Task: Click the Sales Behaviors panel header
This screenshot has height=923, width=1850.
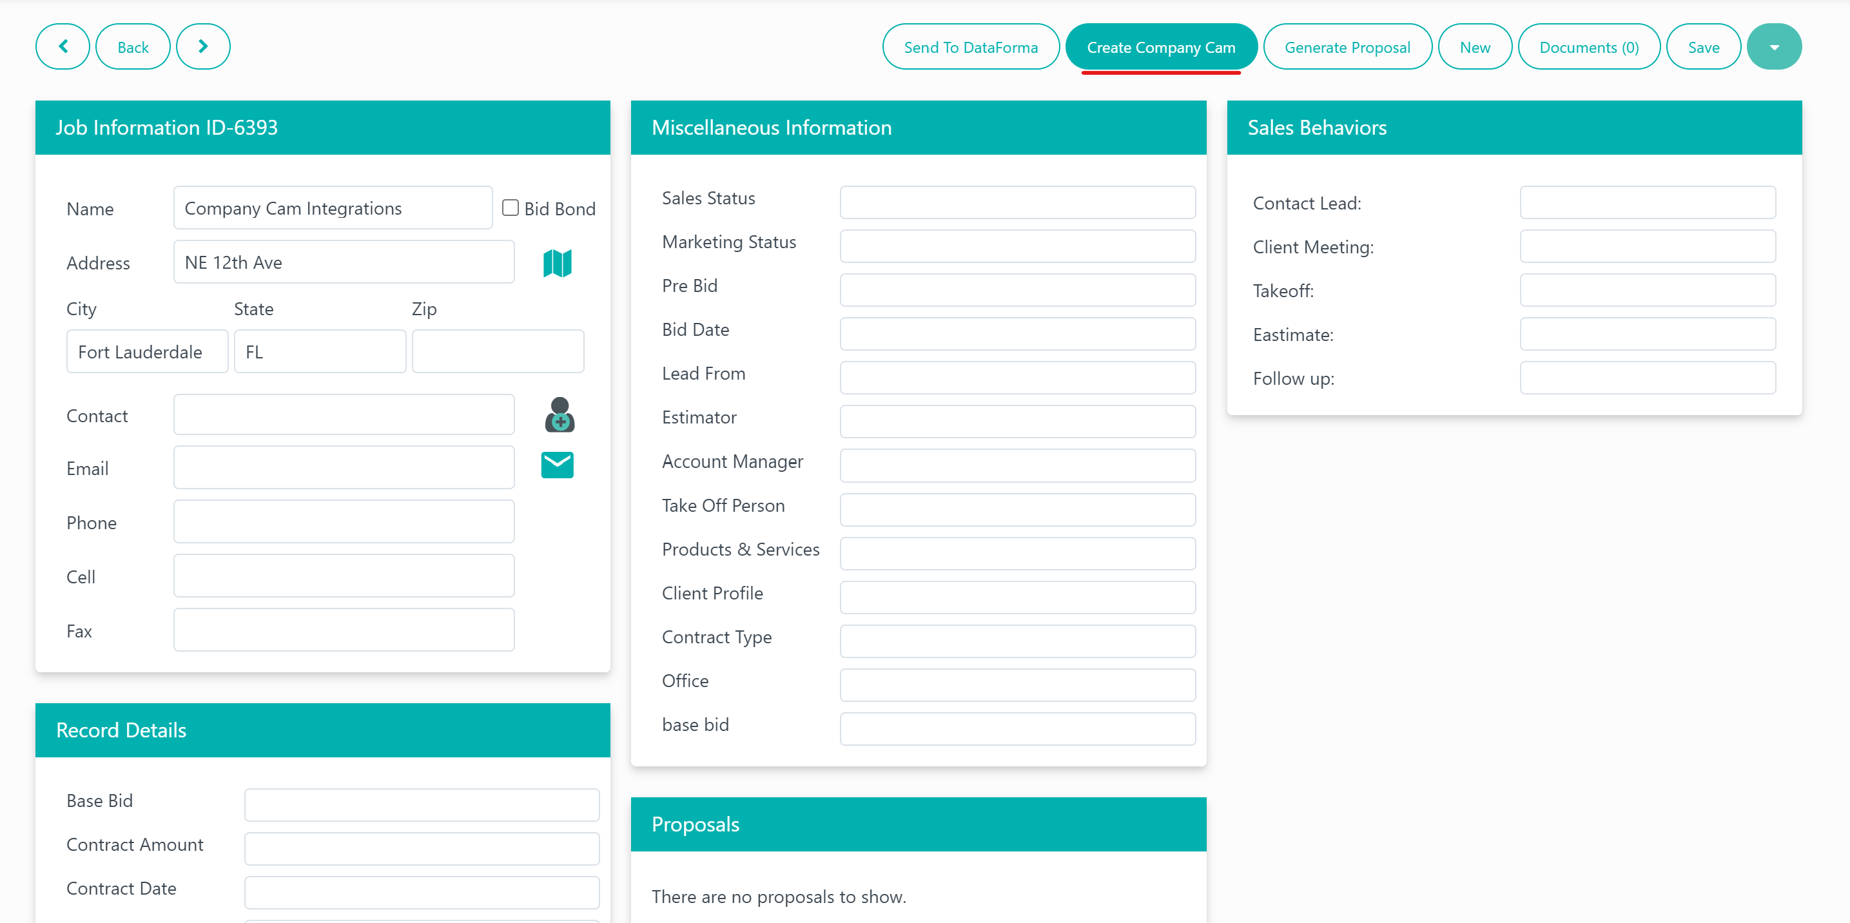Action: (1514, 127)
